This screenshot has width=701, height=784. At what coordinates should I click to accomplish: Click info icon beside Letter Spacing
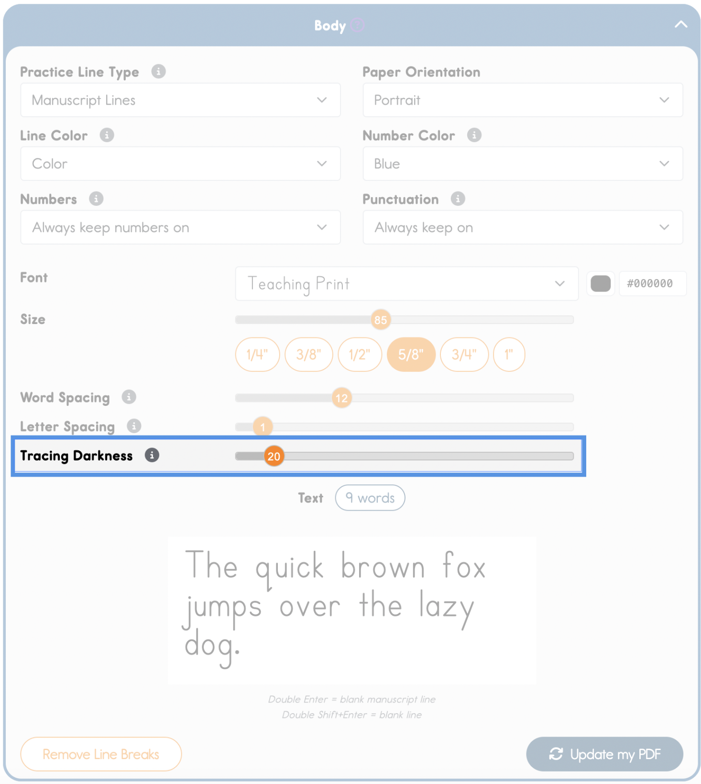coord(134,426)
